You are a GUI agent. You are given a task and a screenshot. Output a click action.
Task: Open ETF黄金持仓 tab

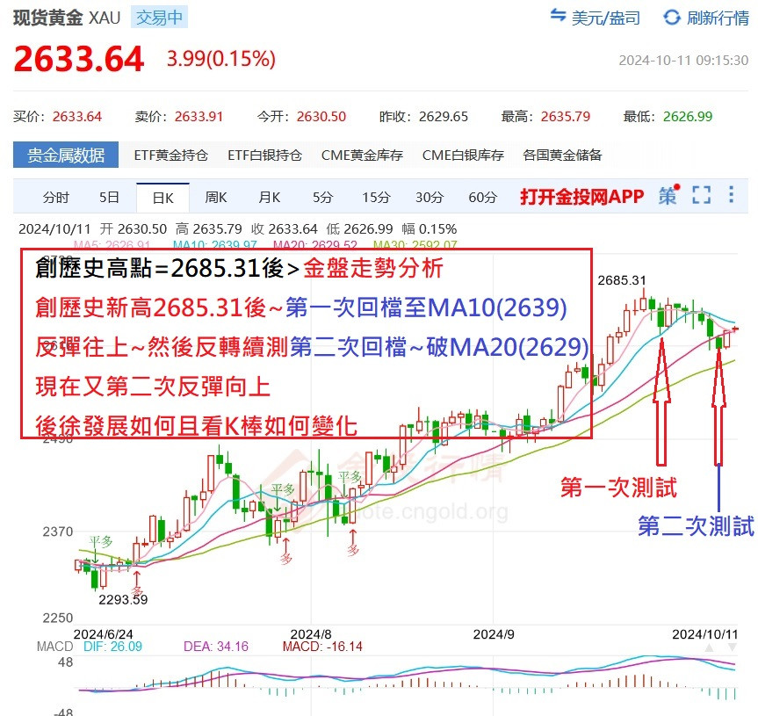[170, 155]
